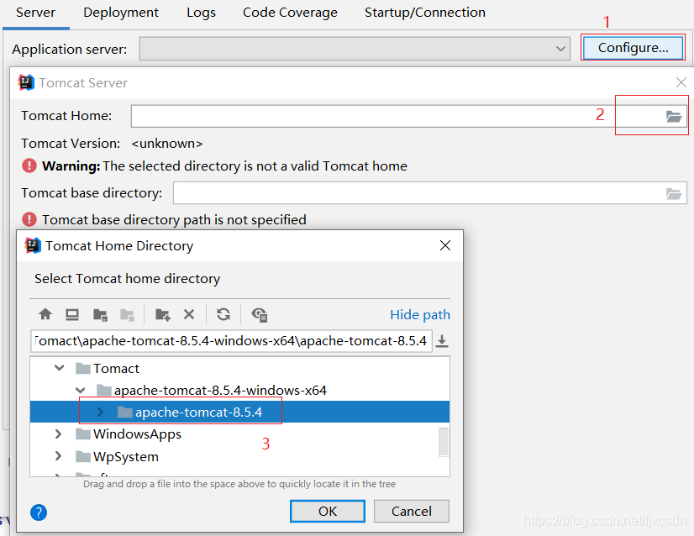
Task: Click the Tomcat Home warning icon
Action: click(x=29, y=166)
